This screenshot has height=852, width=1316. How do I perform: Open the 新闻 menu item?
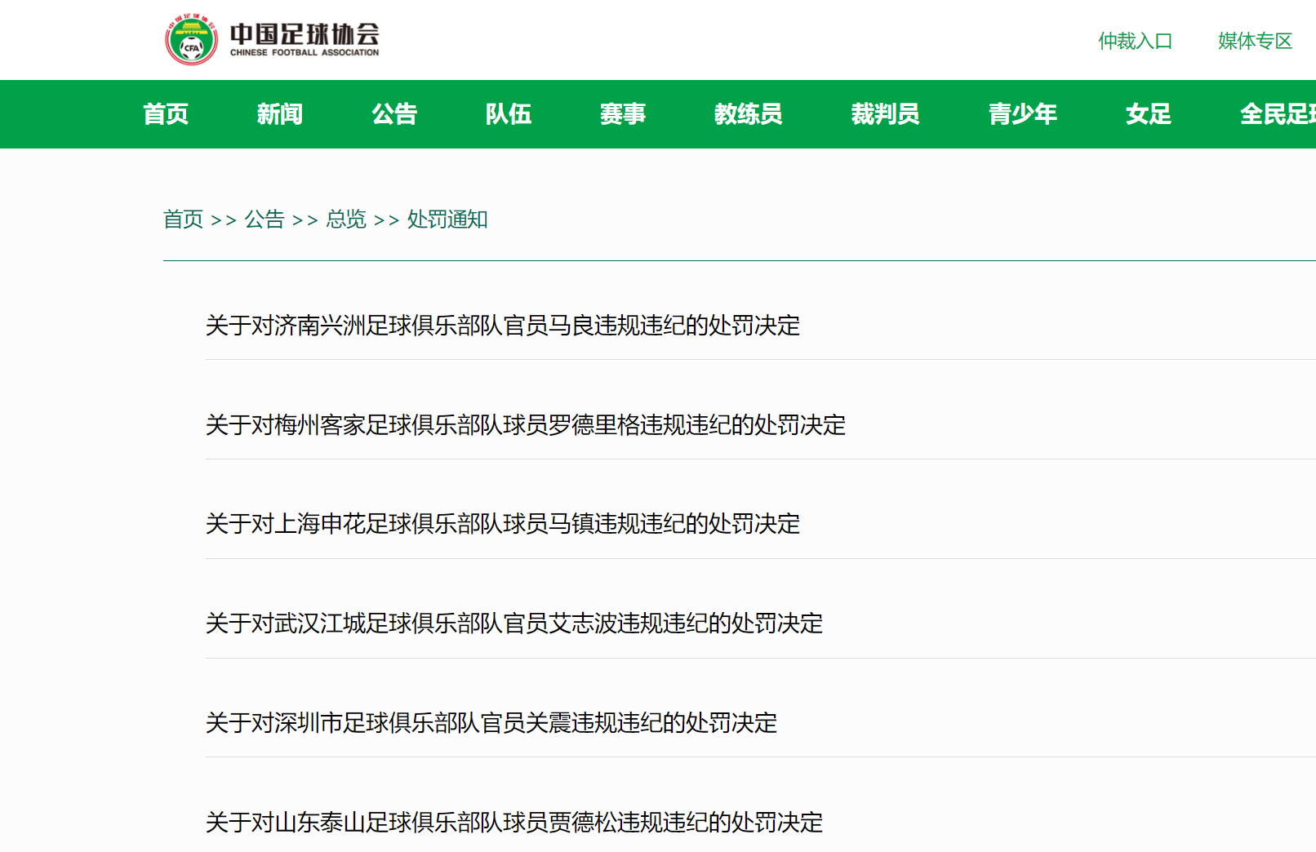[x=280, y=114]
